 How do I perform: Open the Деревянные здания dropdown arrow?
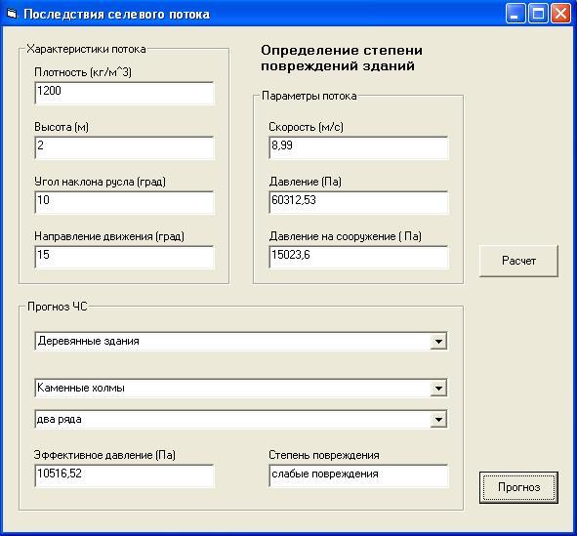(438, 341)
